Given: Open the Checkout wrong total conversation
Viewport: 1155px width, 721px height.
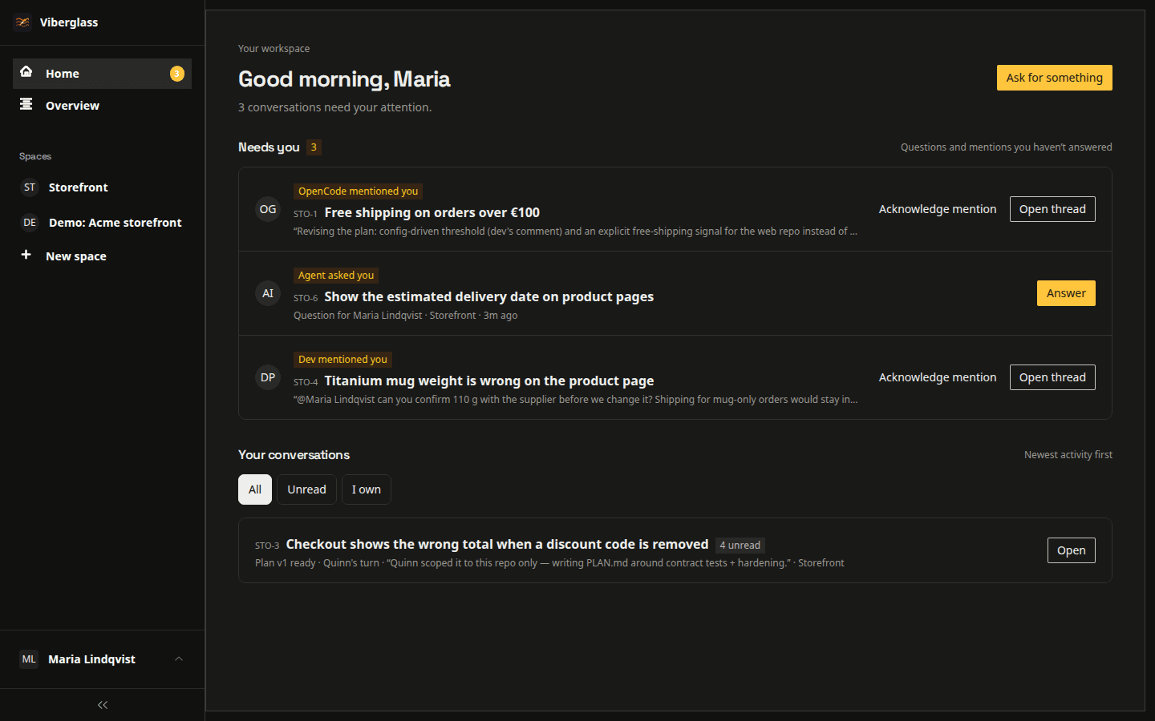Looking at the screenshot, I should pyautogui.click(x=1072, y=550).
